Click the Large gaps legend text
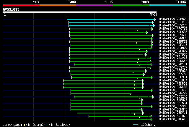The height and width of the screenshot is (127, 189). [36, 125]
